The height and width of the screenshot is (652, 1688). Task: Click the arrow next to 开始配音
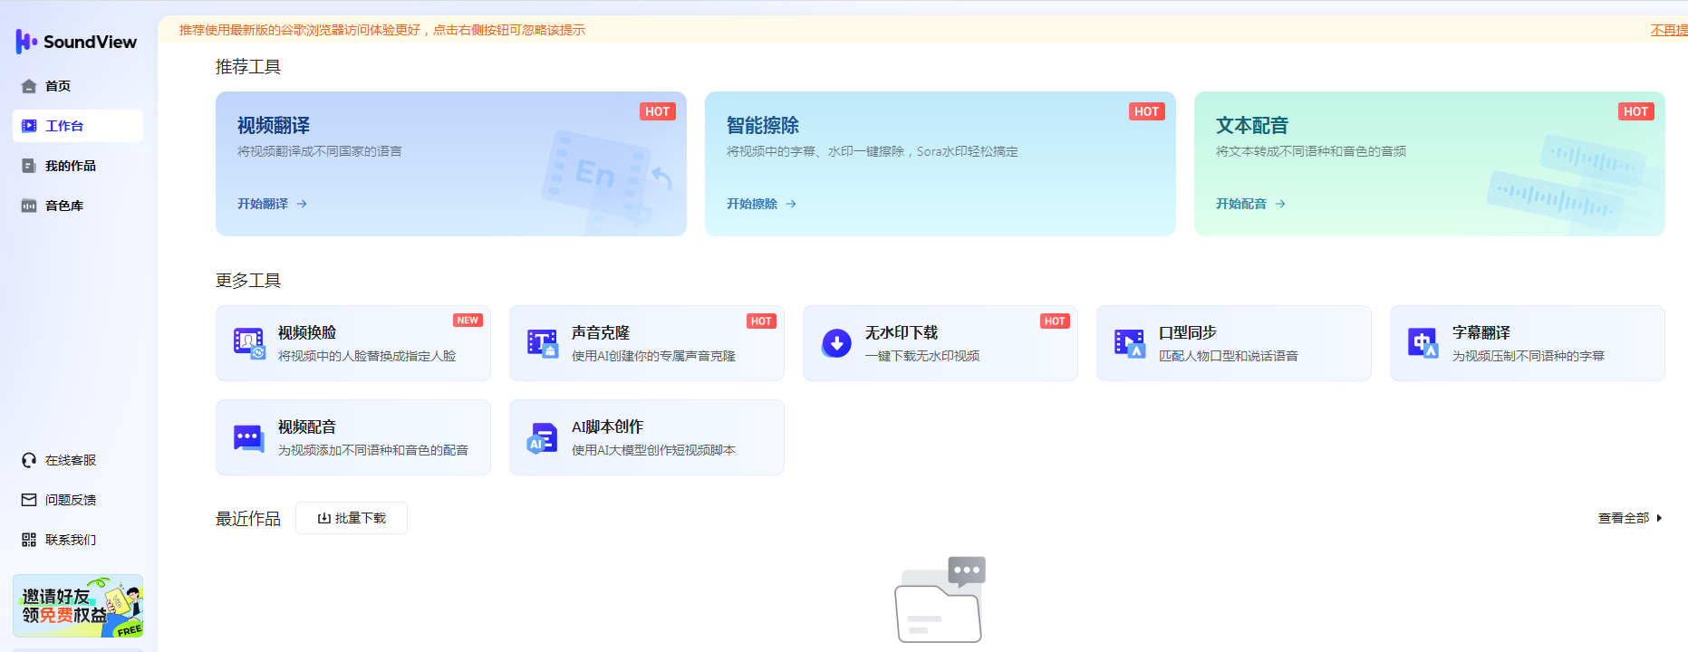coord(1280,204)
